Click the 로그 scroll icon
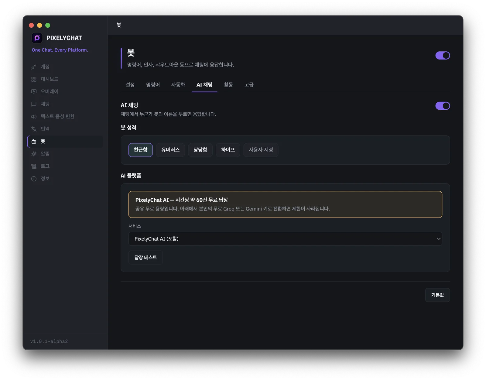This screenshot has height=380, width=486. tap(34, 166)
